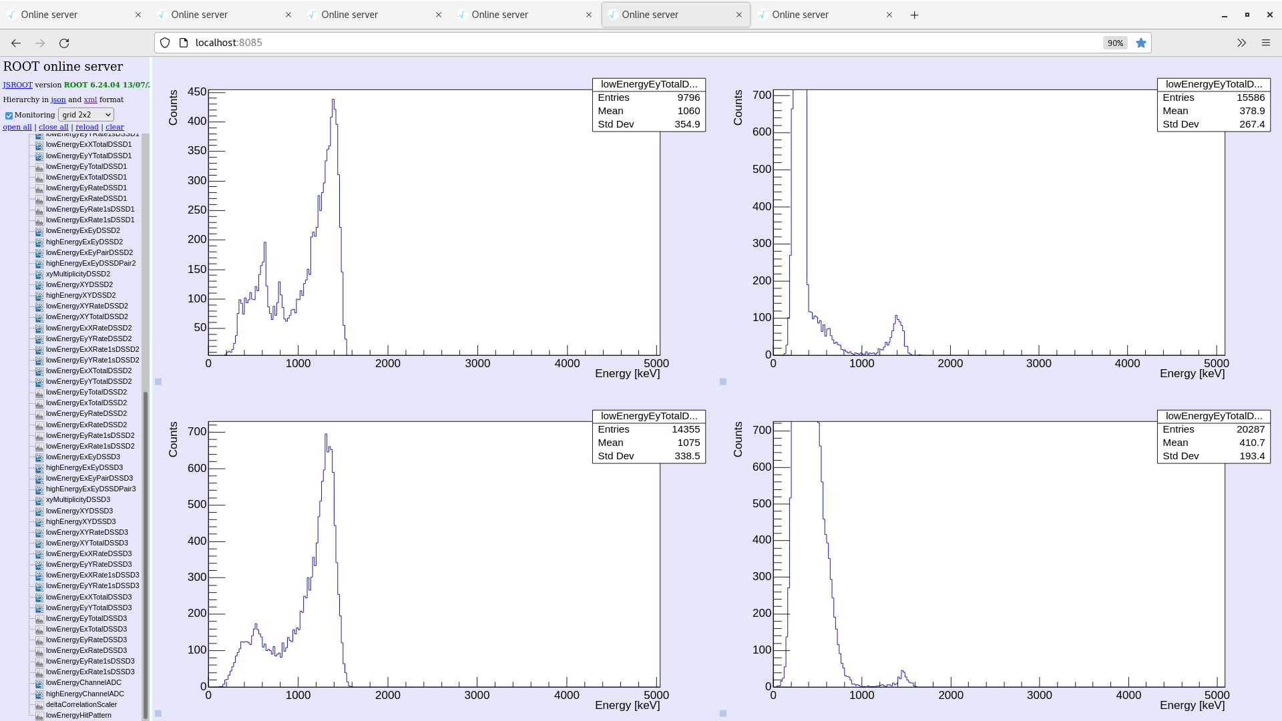1282x721 pixels.
Task: Open a new browser tab
Action: pyautogui.click(x=914, y=15)
